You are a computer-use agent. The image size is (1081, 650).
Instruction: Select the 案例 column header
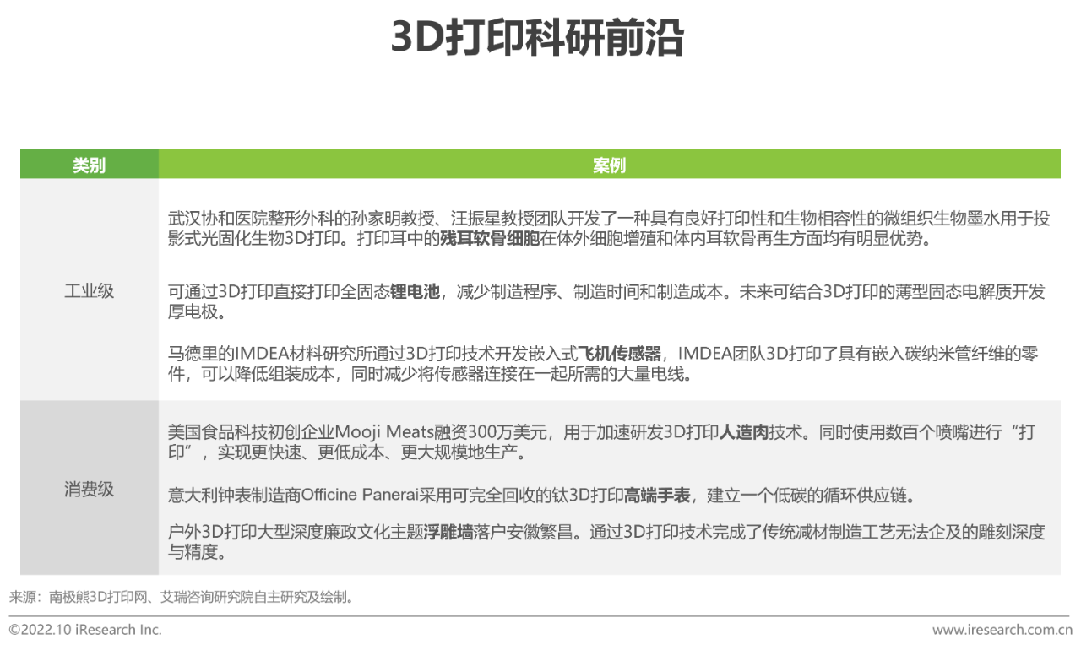pos(610,165)
